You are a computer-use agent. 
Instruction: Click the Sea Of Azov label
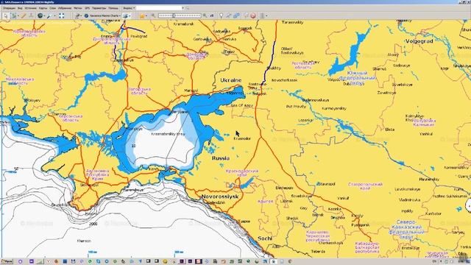242,105
